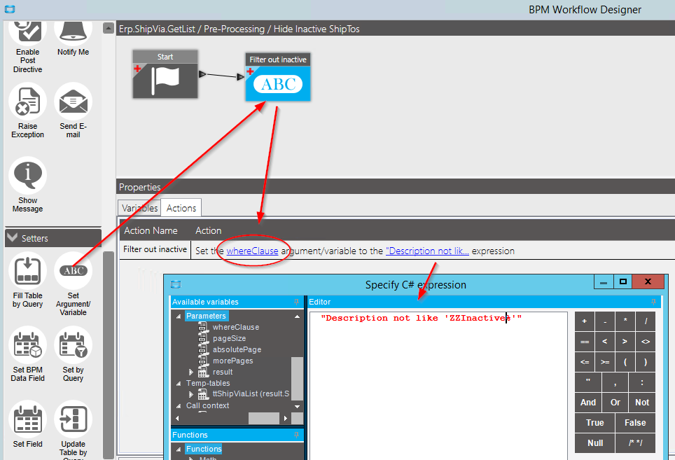675x460 pixels.
Task: Select the Update Table by Query icon
Action: pos(74,419)
